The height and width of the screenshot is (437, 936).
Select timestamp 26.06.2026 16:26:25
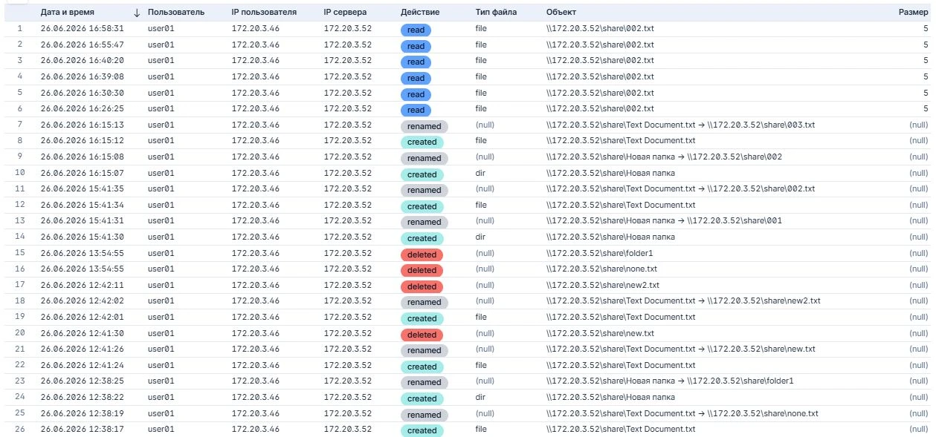click(x=82, y=109)
